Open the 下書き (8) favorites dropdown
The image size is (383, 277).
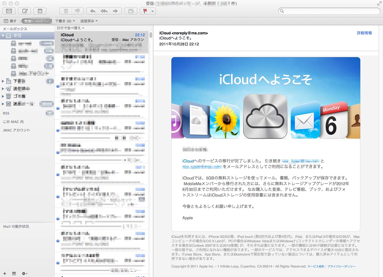pyautogui.click(x=65, y=21)
